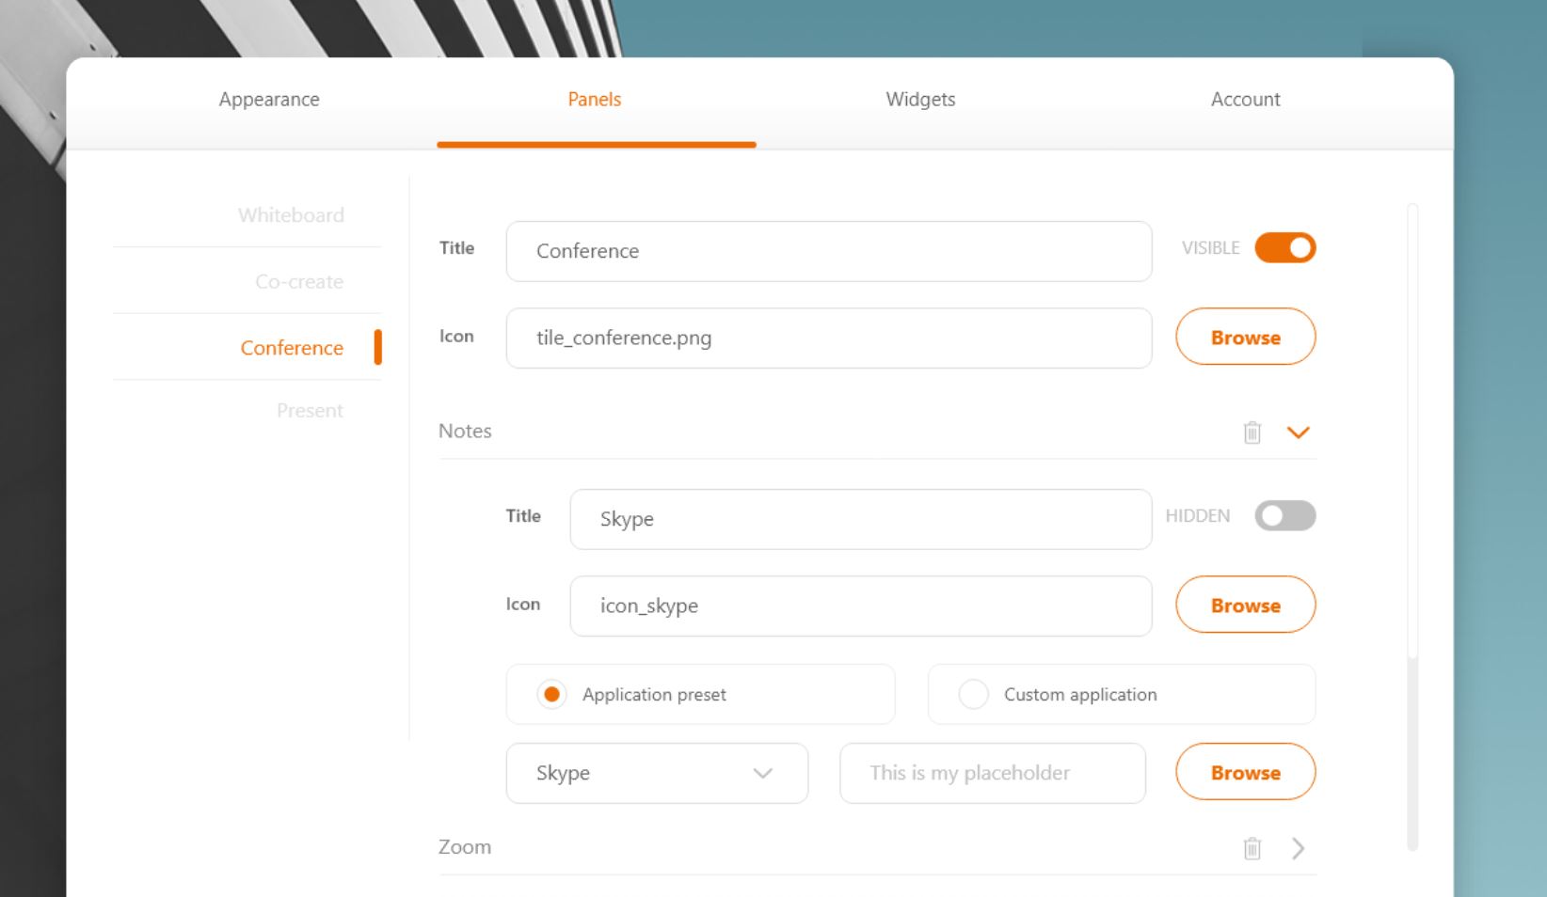Image resolution: width=1547 pixels, height=897 pixels.
Task: Expand the Zoom section arrow
Action: [1298, 848]
